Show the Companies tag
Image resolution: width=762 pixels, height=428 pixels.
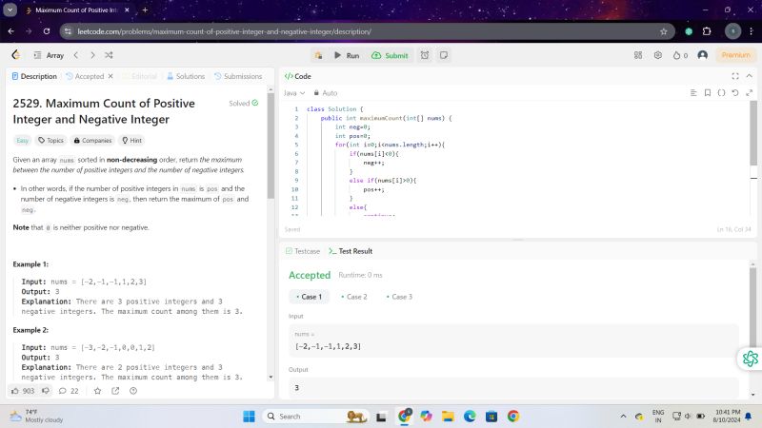[x=92, y=140]
